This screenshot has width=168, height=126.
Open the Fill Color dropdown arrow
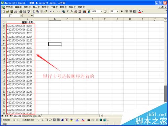point(74,120)
